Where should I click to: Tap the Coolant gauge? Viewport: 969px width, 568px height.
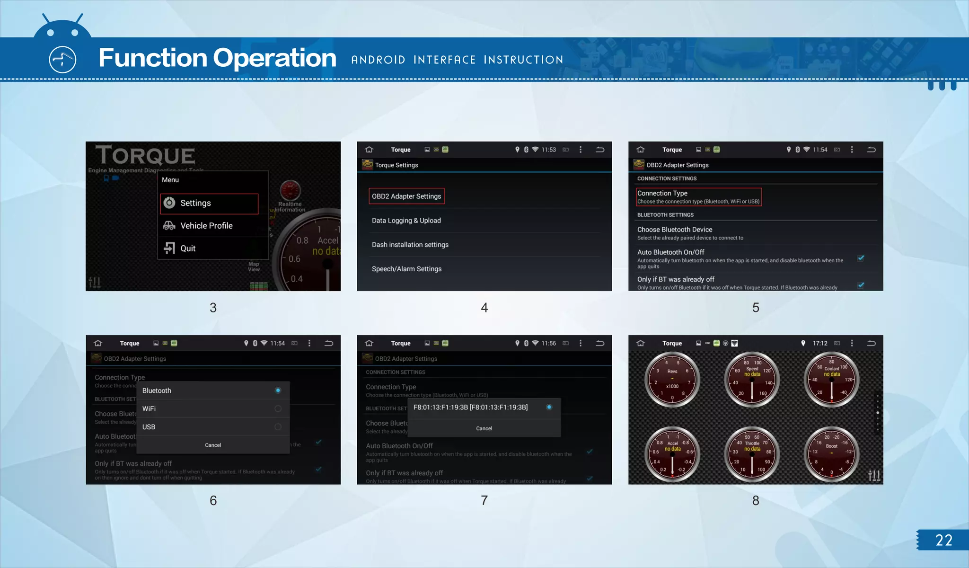tap(832, 380)
